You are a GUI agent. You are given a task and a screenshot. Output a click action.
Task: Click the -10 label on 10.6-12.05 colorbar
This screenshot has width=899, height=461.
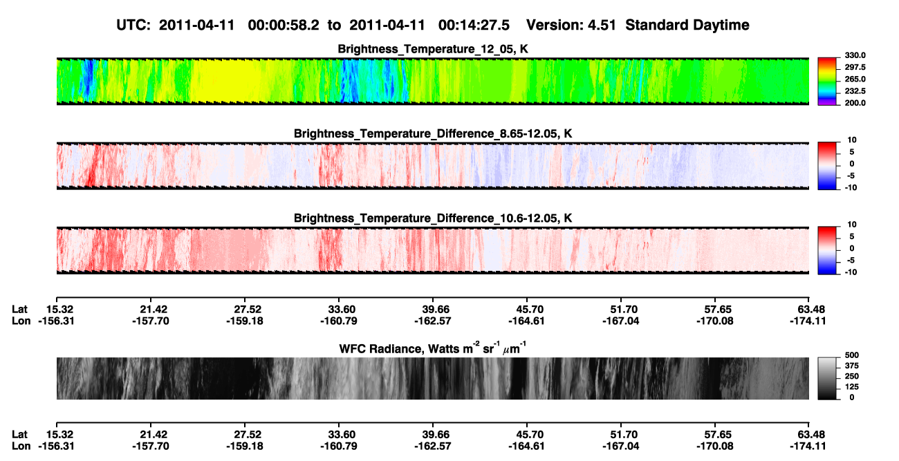[x=851, y=272]
